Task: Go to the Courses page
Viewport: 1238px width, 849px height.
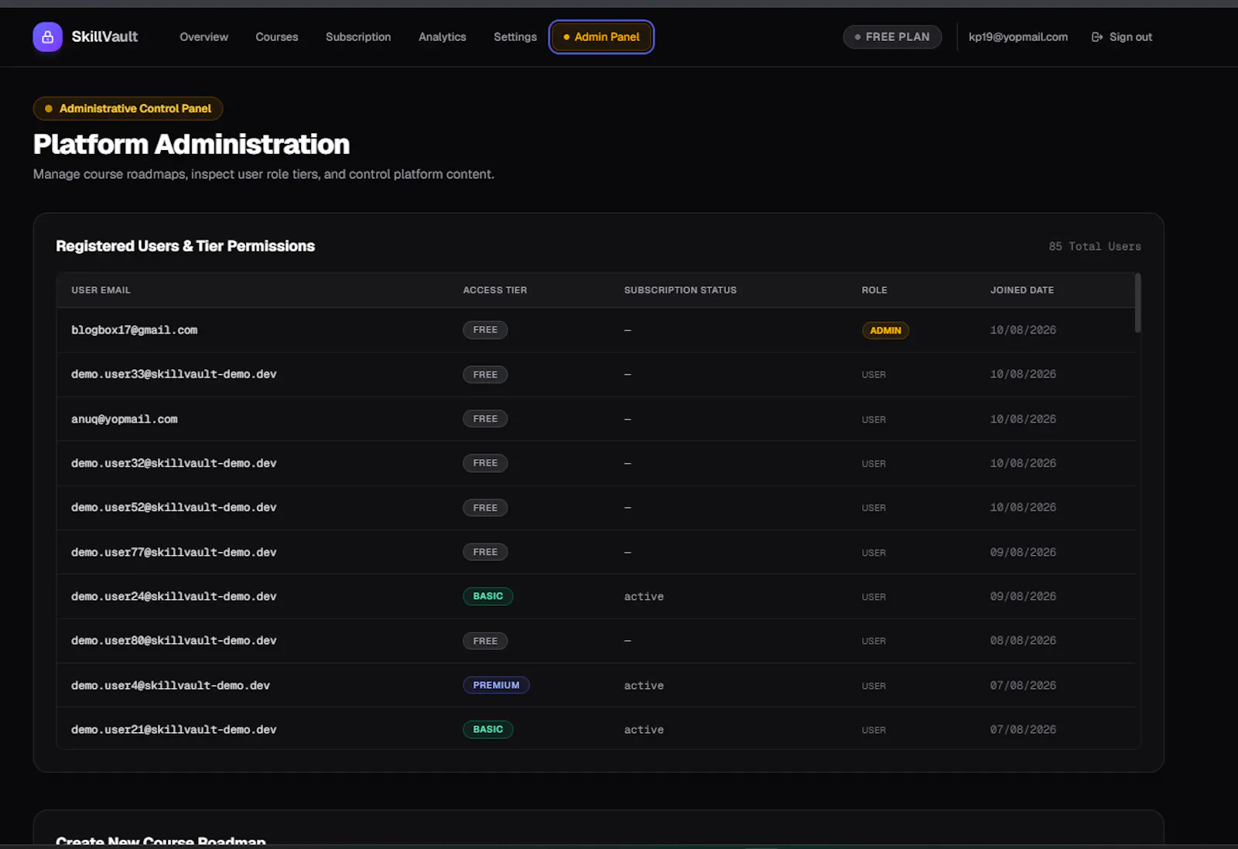Action: (x=276, y=37)
